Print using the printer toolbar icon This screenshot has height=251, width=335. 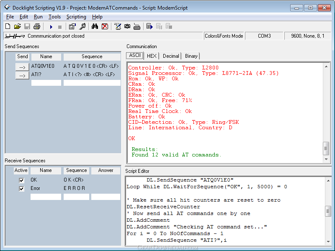tap(37, 26)
